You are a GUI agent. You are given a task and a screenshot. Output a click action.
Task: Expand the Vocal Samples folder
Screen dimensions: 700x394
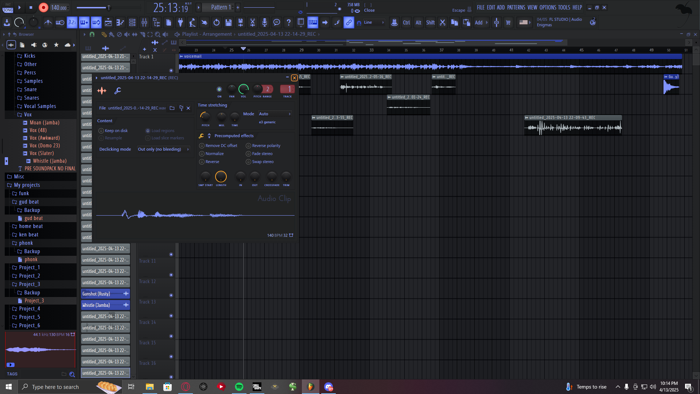click(40, 107)
